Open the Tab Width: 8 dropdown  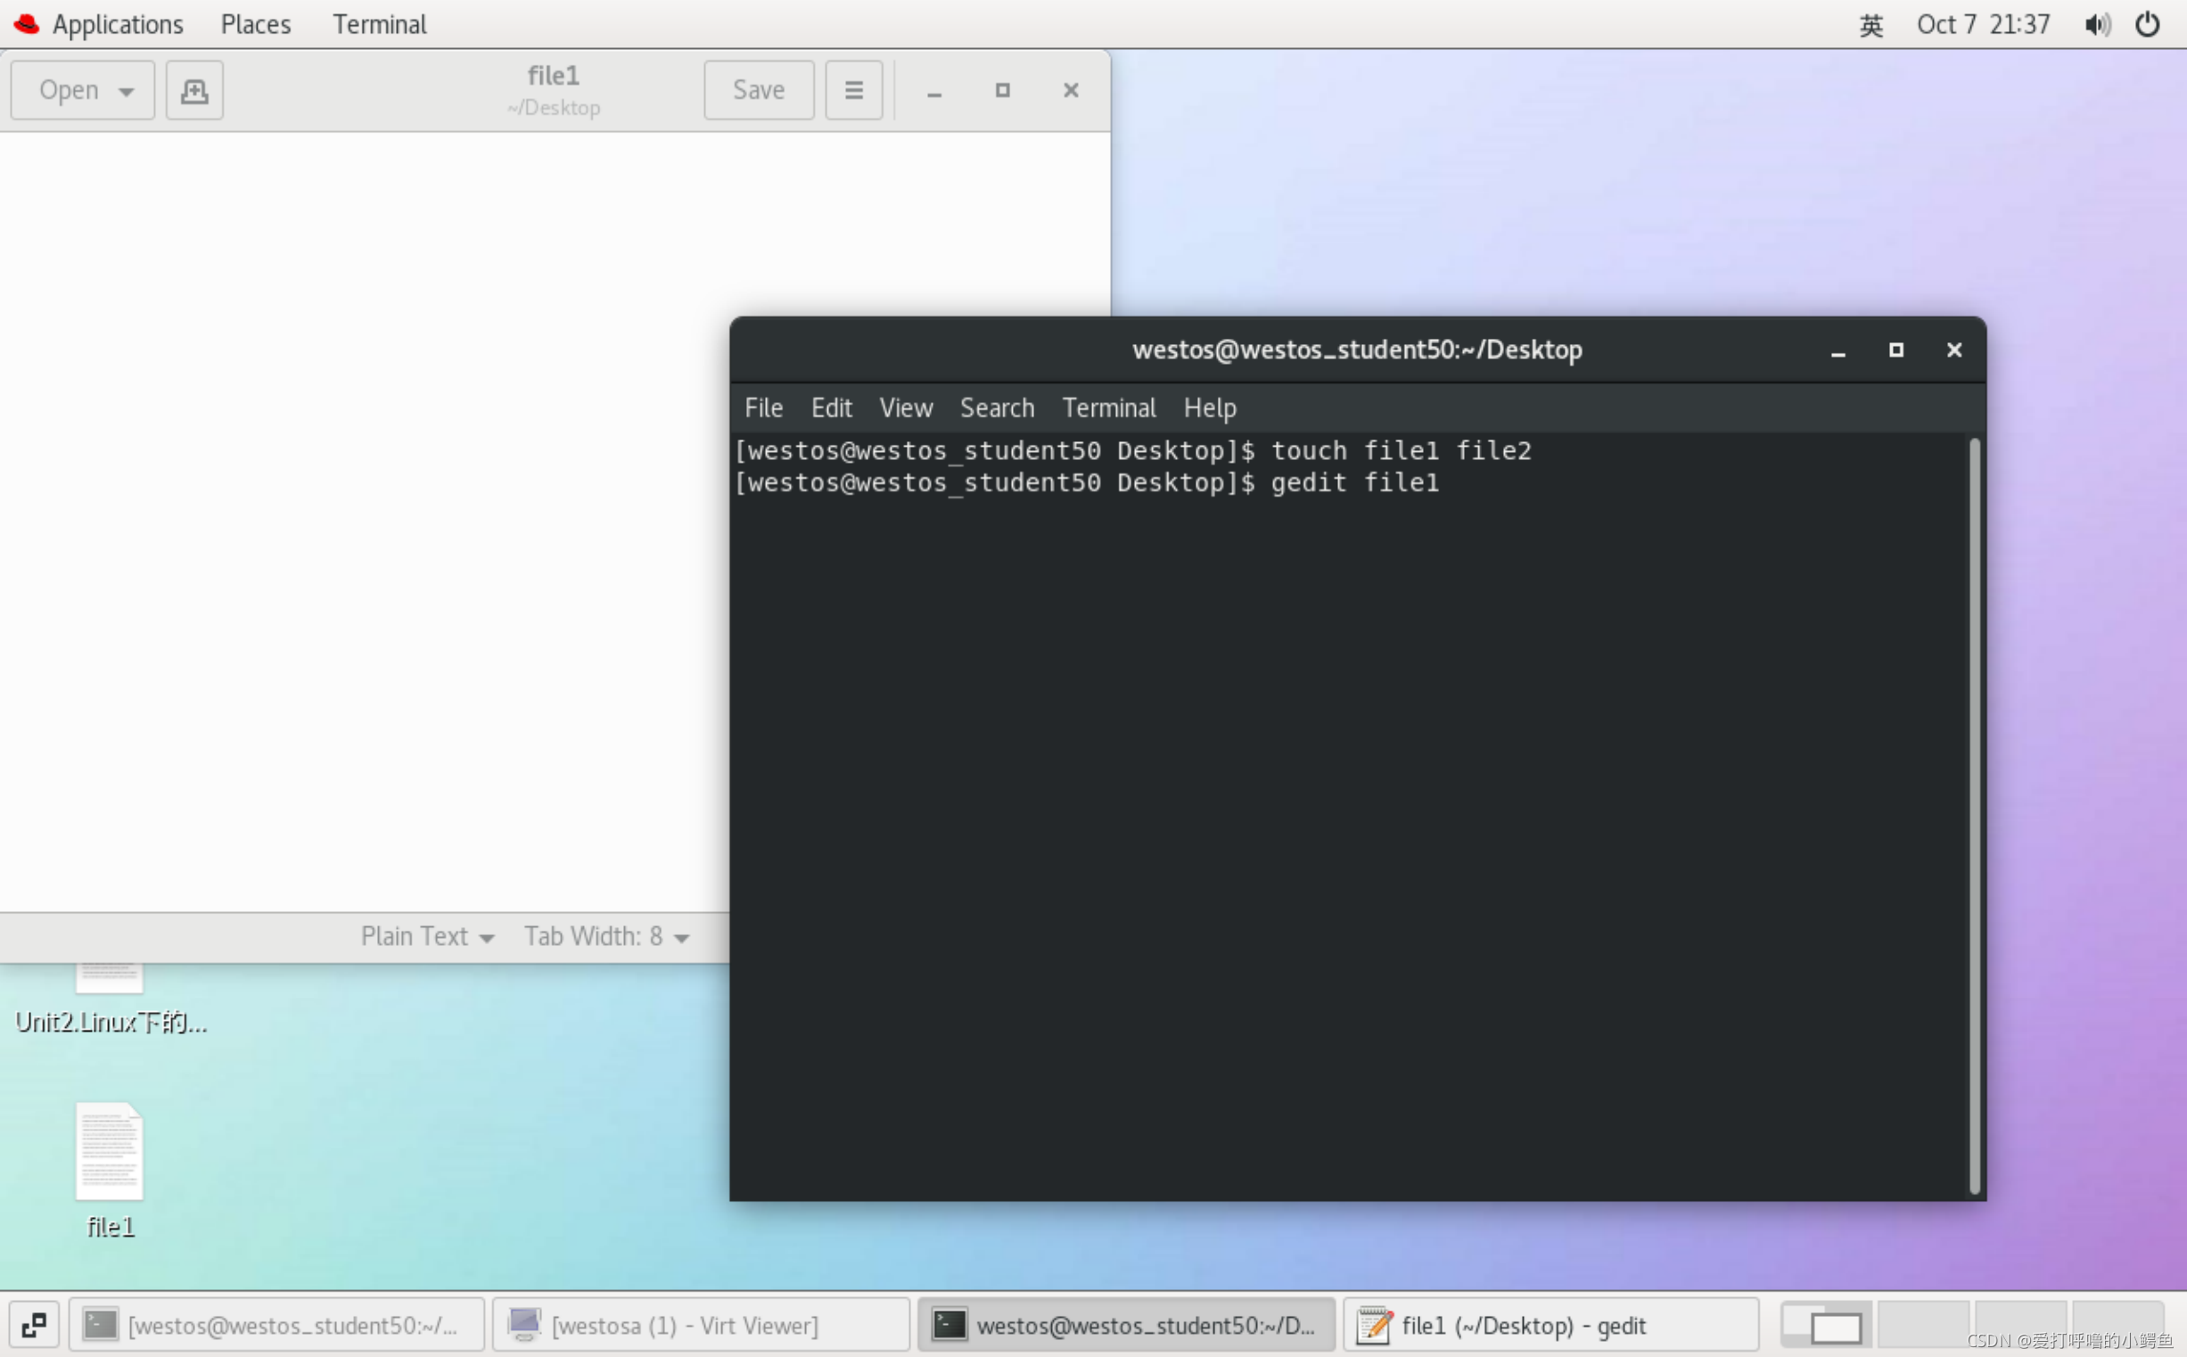[x=606, y=937]
